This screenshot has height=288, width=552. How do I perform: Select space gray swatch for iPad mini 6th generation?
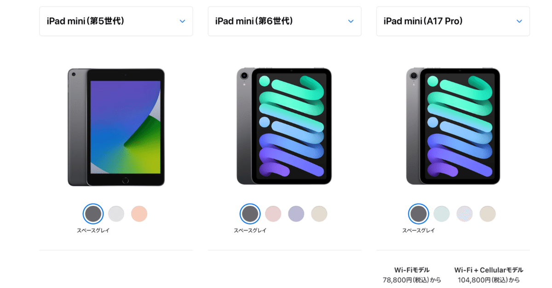tap(250, 214)
